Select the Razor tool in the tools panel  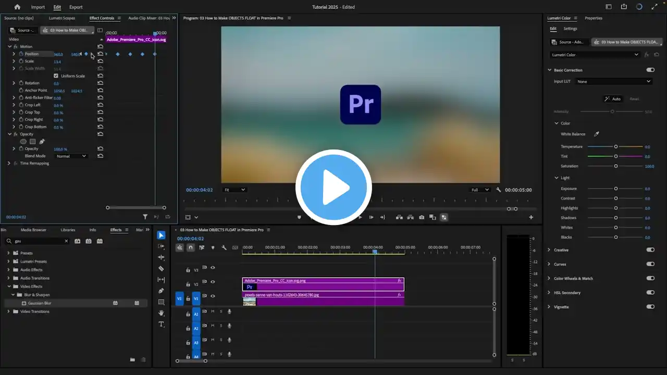[x=161, y=269]
